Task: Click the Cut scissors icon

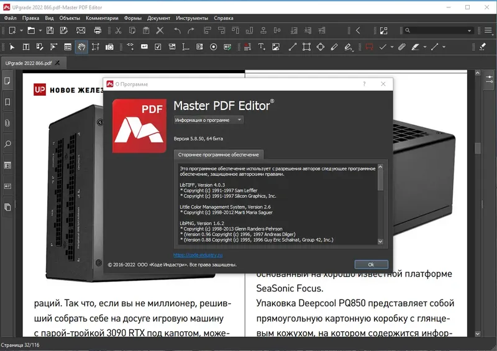Action: [118, 30]
